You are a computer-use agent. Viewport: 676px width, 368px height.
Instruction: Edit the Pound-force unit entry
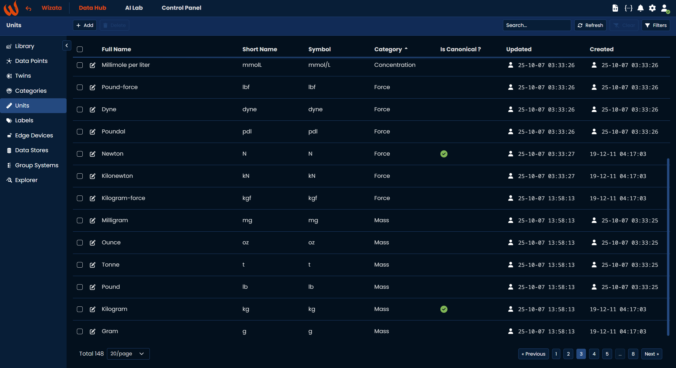[92, 87]
